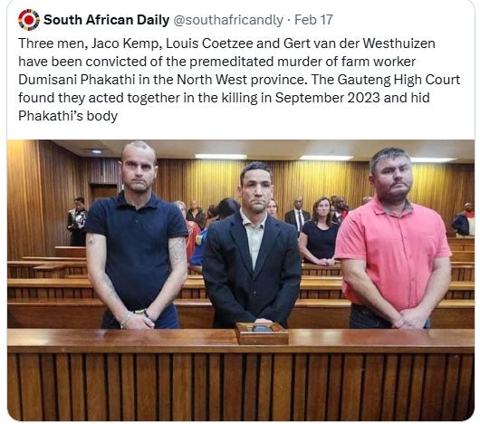Click the person standing at far left background
The width and height of the screenshot is (480, 424).
pos(77,222)
